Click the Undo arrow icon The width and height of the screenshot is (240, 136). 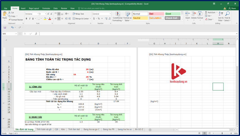[12, 27]
